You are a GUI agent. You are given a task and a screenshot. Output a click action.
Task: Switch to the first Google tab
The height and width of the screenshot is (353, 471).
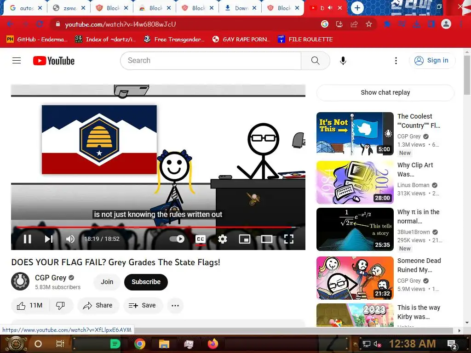[x=25, y=8]
